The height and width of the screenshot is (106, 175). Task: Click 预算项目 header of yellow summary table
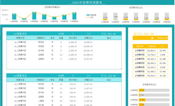click(x=140, y=46)
